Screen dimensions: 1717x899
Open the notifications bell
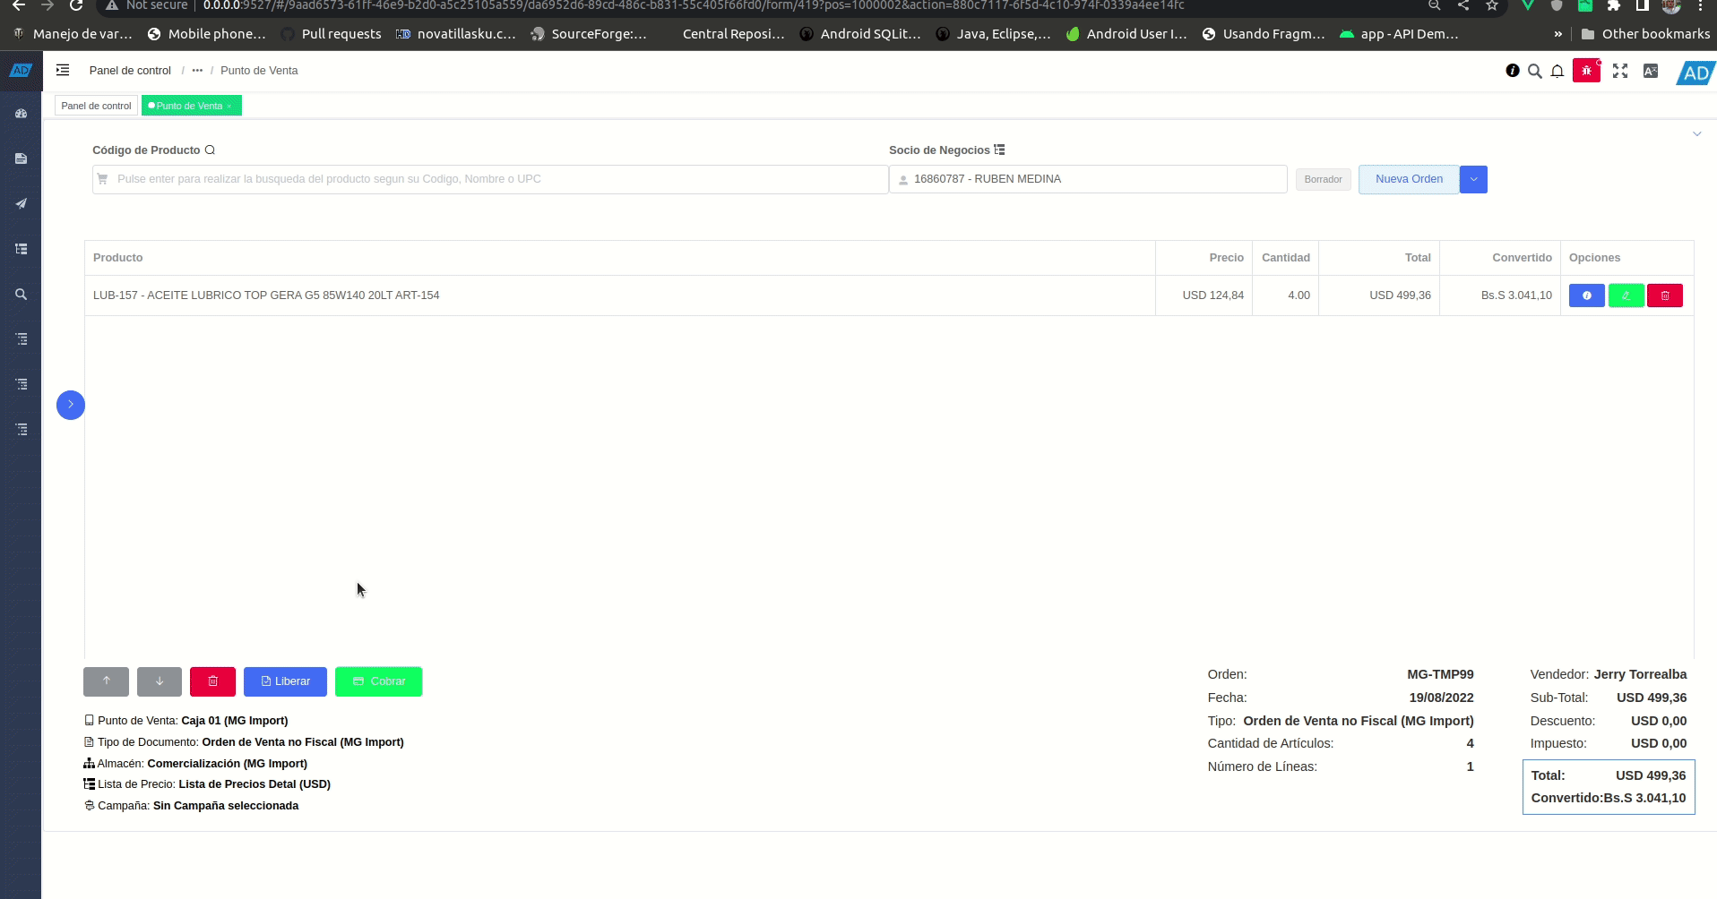coord(1557,71)
